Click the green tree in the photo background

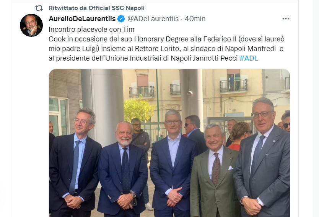138,109
